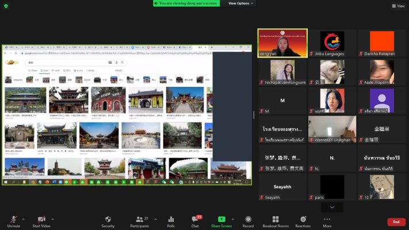Click the red End button
The image size is (409, 230).
click(396, 222)
